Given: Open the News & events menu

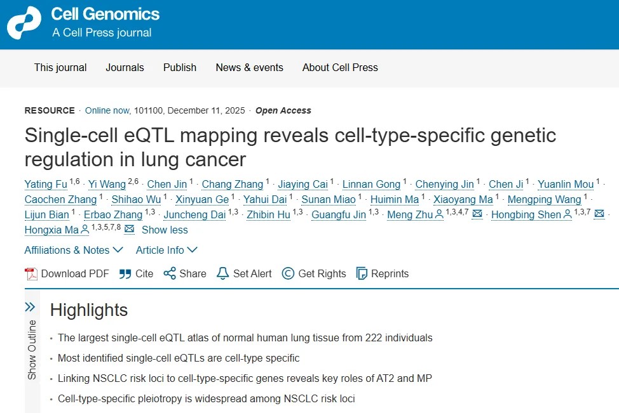Looking at the screenshot, I should 249,67.
